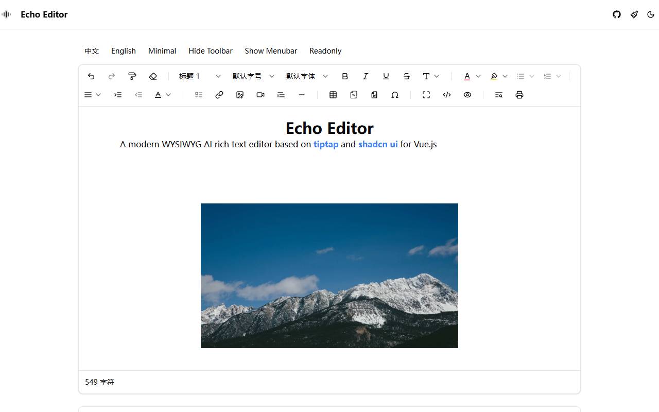
Task: Click the insert image icon
Action: tap(240, 95)
